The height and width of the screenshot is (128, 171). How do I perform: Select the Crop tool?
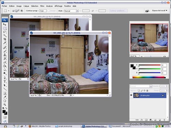point(5,39)
